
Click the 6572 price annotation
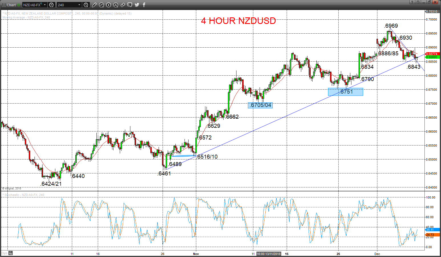[x=205, y=137]
